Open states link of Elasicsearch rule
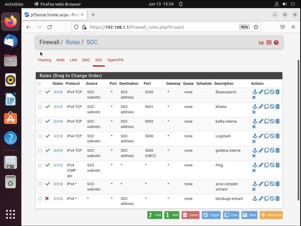Image resolution: width=301 pixels, height=226 pixels. click(x=58, y=92)
